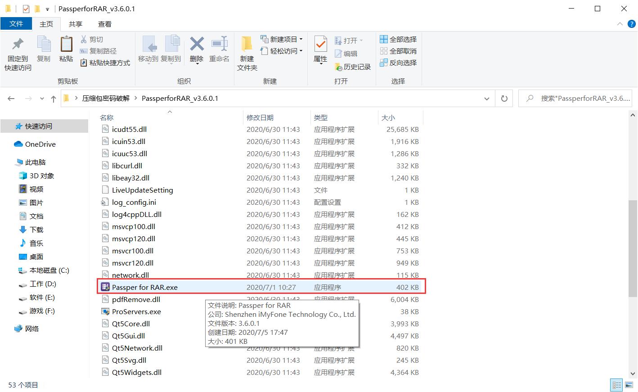Open the View (查看) ribbon tab

(105, 24)
